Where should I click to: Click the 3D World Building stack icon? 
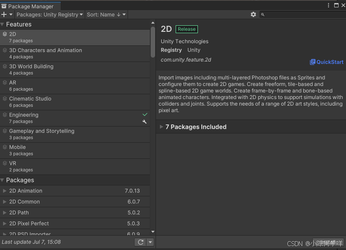(x=5, y=66)
